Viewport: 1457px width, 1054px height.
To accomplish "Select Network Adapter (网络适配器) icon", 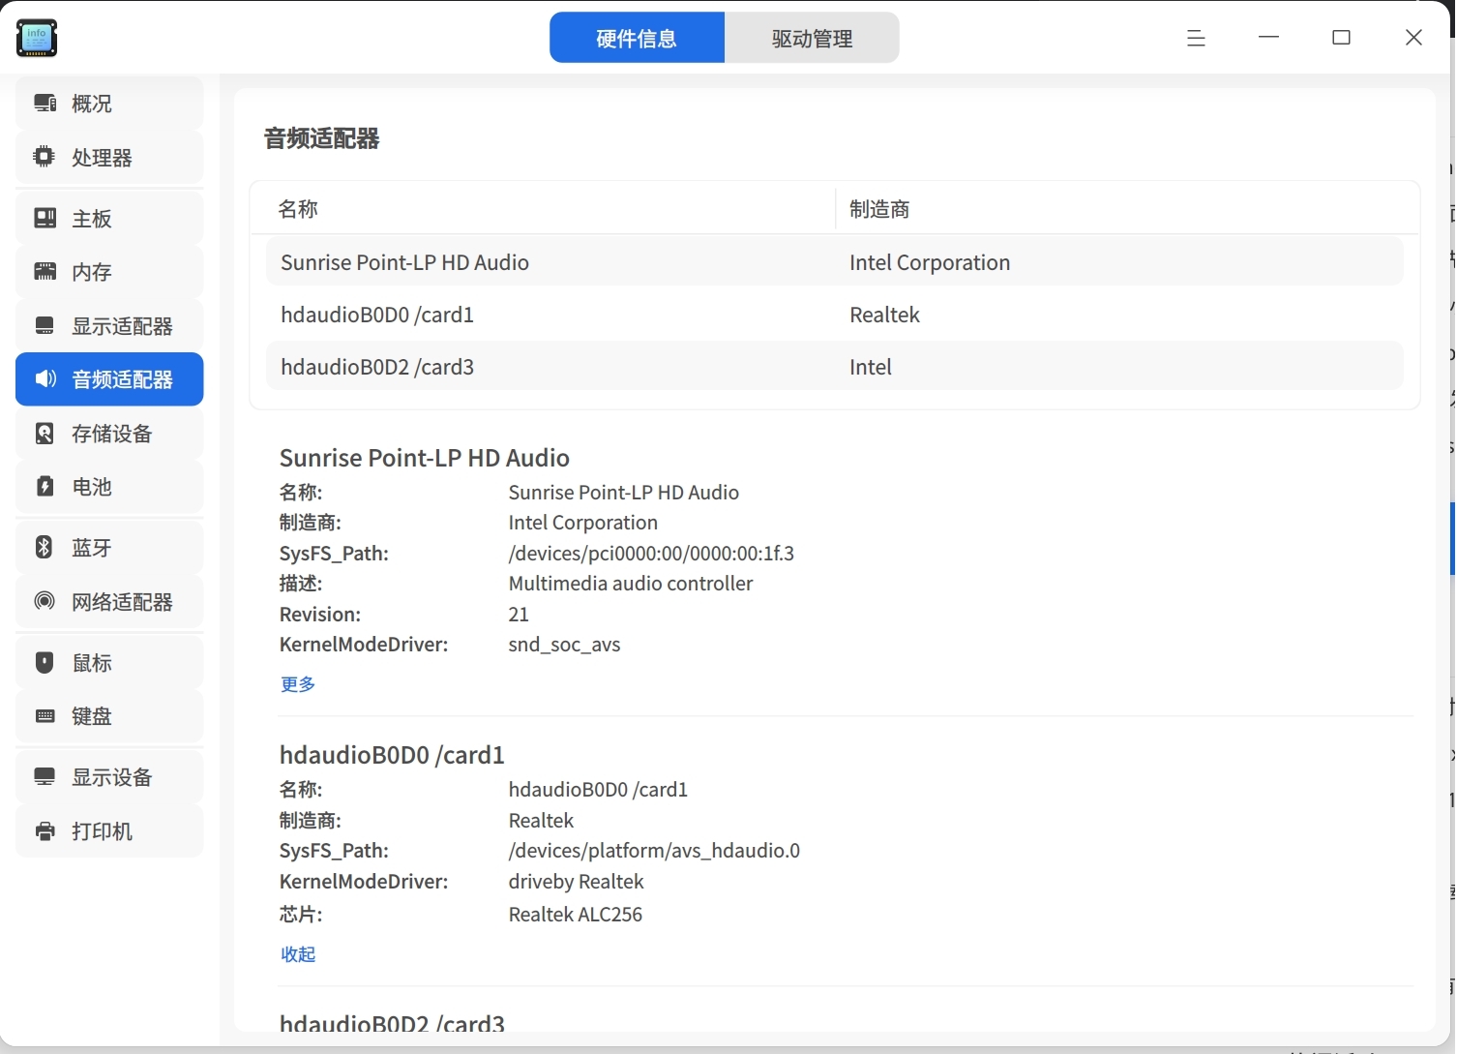I will [45, 601].
